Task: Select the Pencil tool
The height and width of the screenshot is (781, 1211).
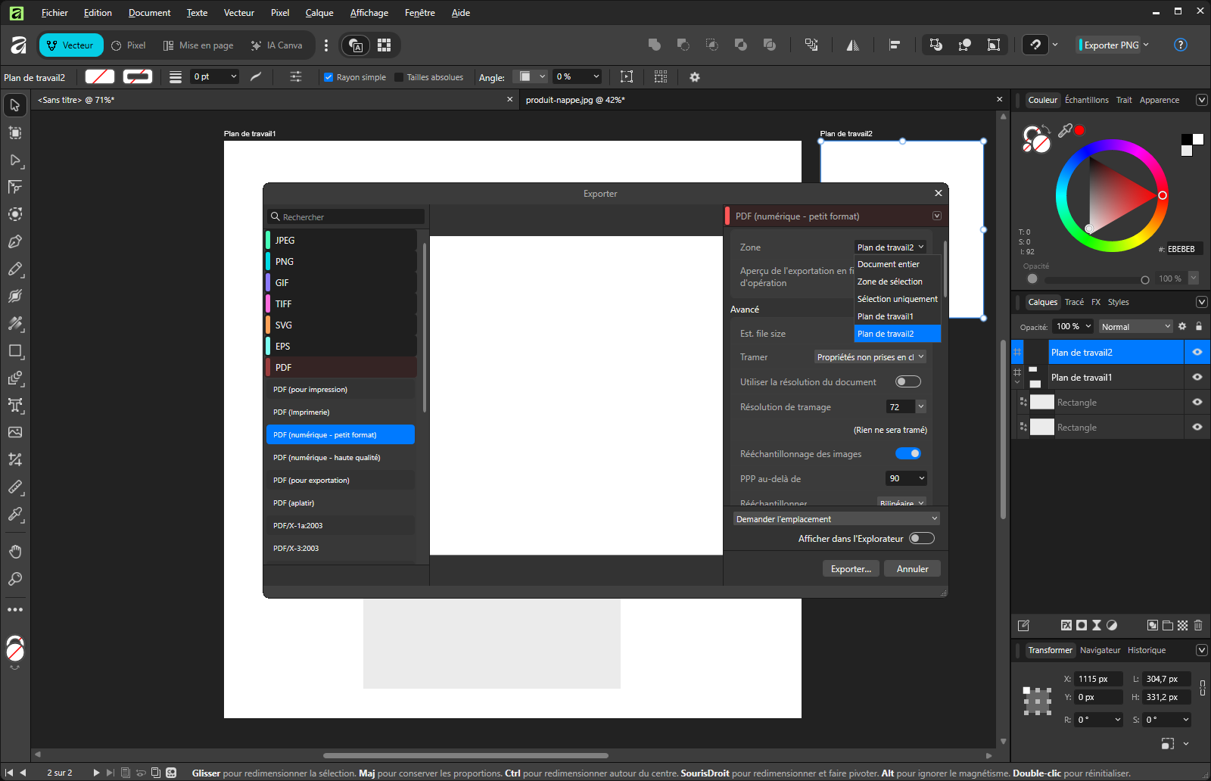Action: point(15,269)
